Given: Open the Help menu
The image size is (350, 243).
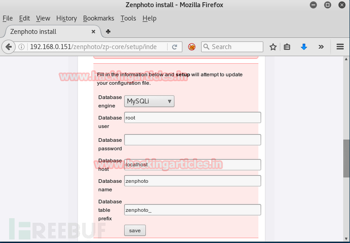Looking at the screenshot, I should [149, 18].
